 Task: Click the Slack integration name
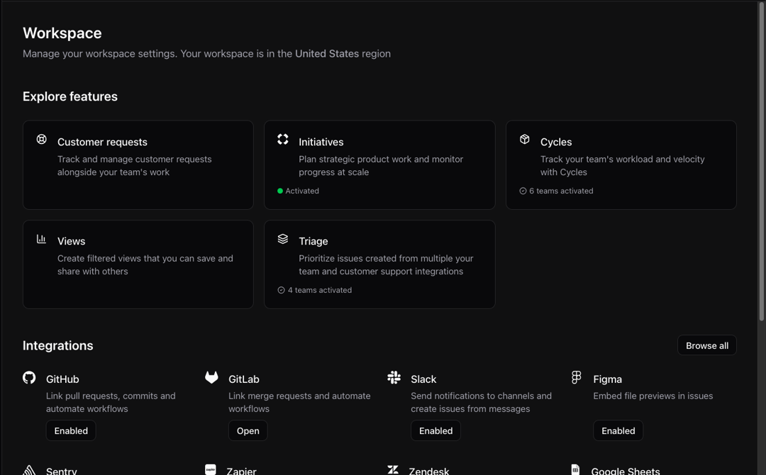click(x=423, y=379)
